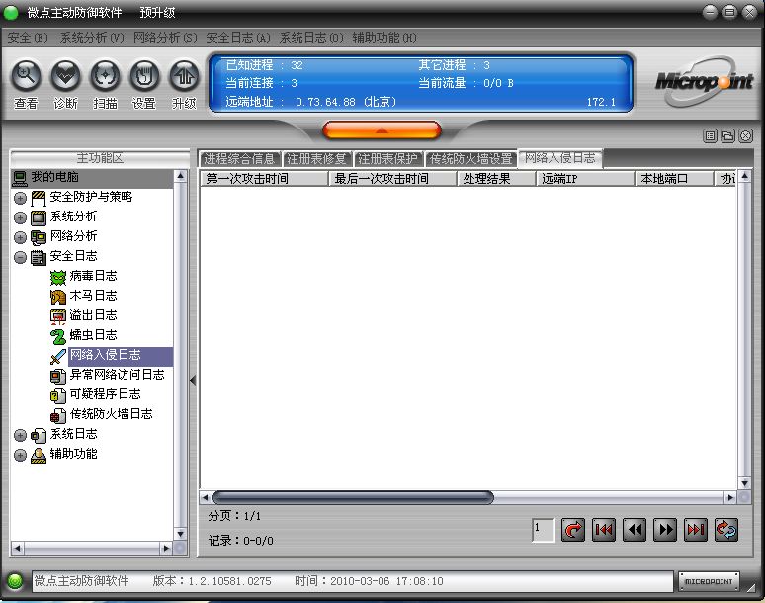Jump to the last log page
765x603 pixels.
point(696,530)
